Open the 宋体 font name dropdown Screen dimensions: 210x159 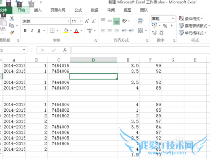pyautogui.click(x=68, y=21)
